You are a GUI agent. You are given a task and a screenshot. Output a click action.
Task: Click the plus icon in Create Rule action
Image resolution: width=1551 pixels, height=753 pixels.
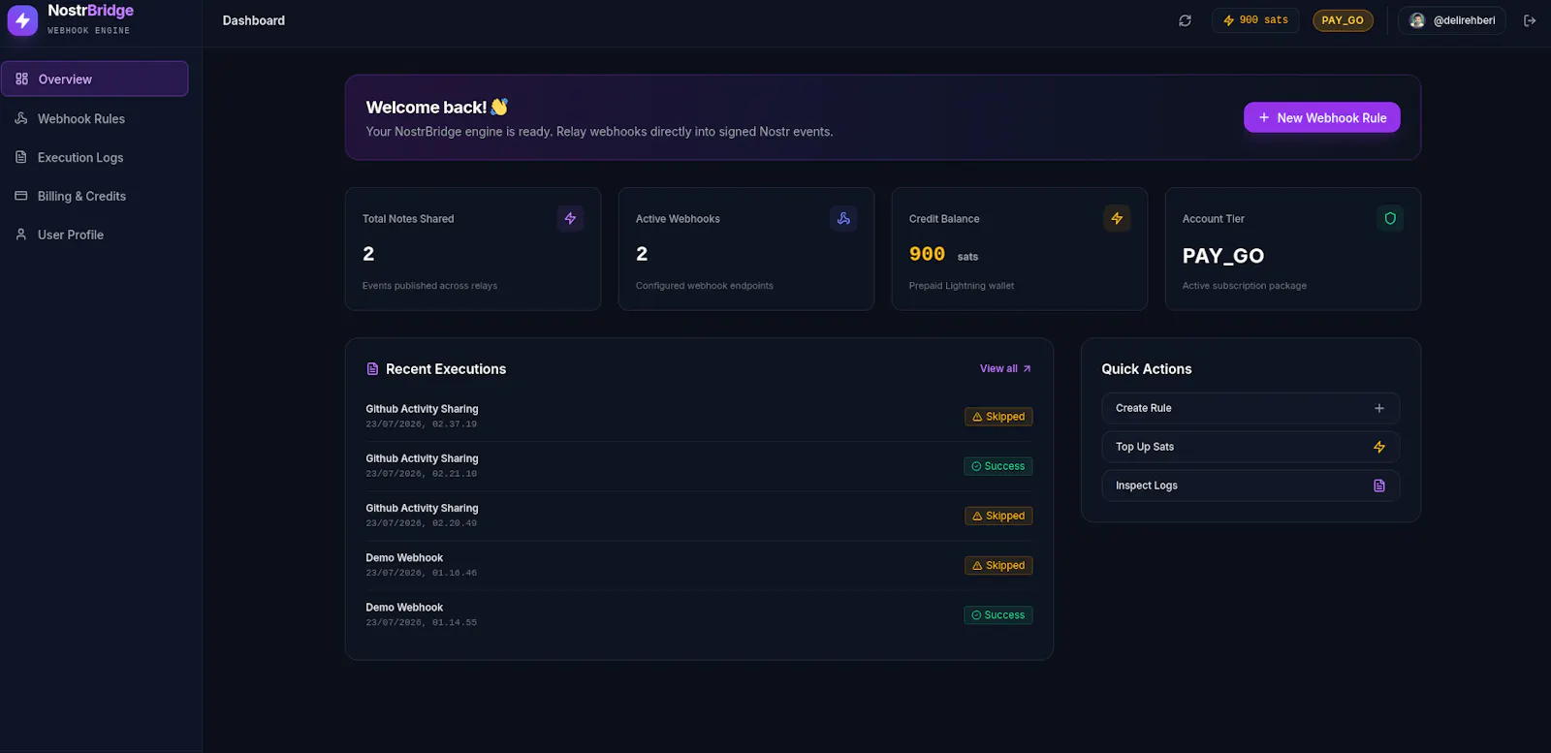1379,408
